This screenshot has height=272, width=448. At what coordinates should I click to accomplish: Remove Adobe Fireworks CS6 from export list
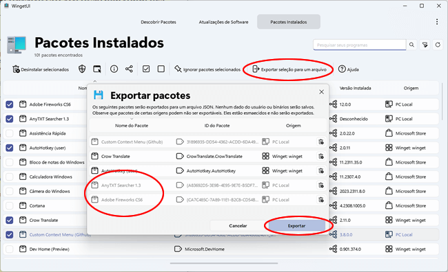pyautogui.click(x=321, y=200)
